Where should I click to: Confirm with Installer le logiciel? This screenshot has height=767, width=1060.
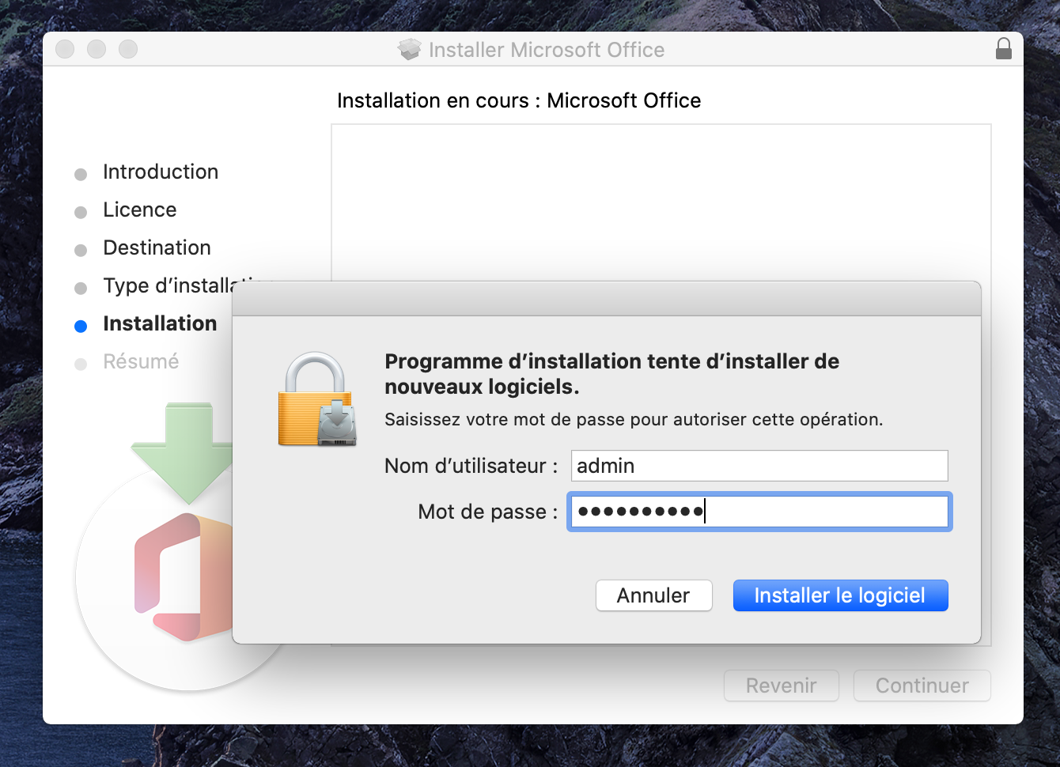click(840, 595)
